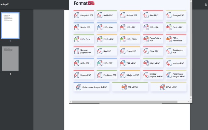
Task: Open the Reparar PDF icon
Action: pos(77,75)
